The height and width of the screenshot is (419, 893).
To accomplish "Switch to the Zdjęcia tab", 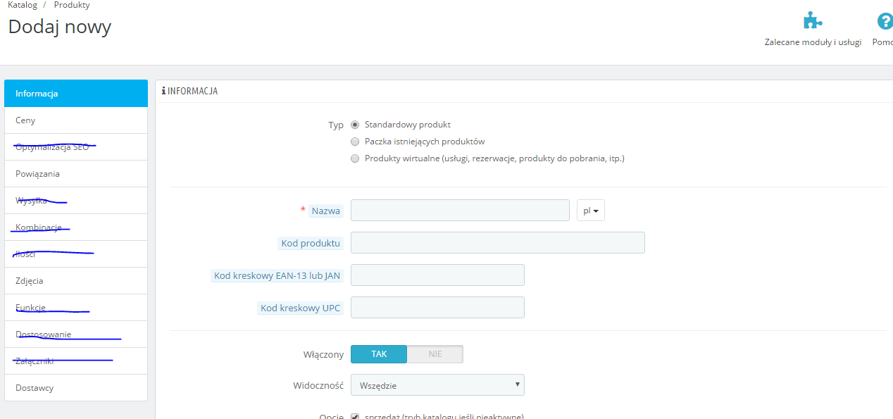I will point(76,281).
